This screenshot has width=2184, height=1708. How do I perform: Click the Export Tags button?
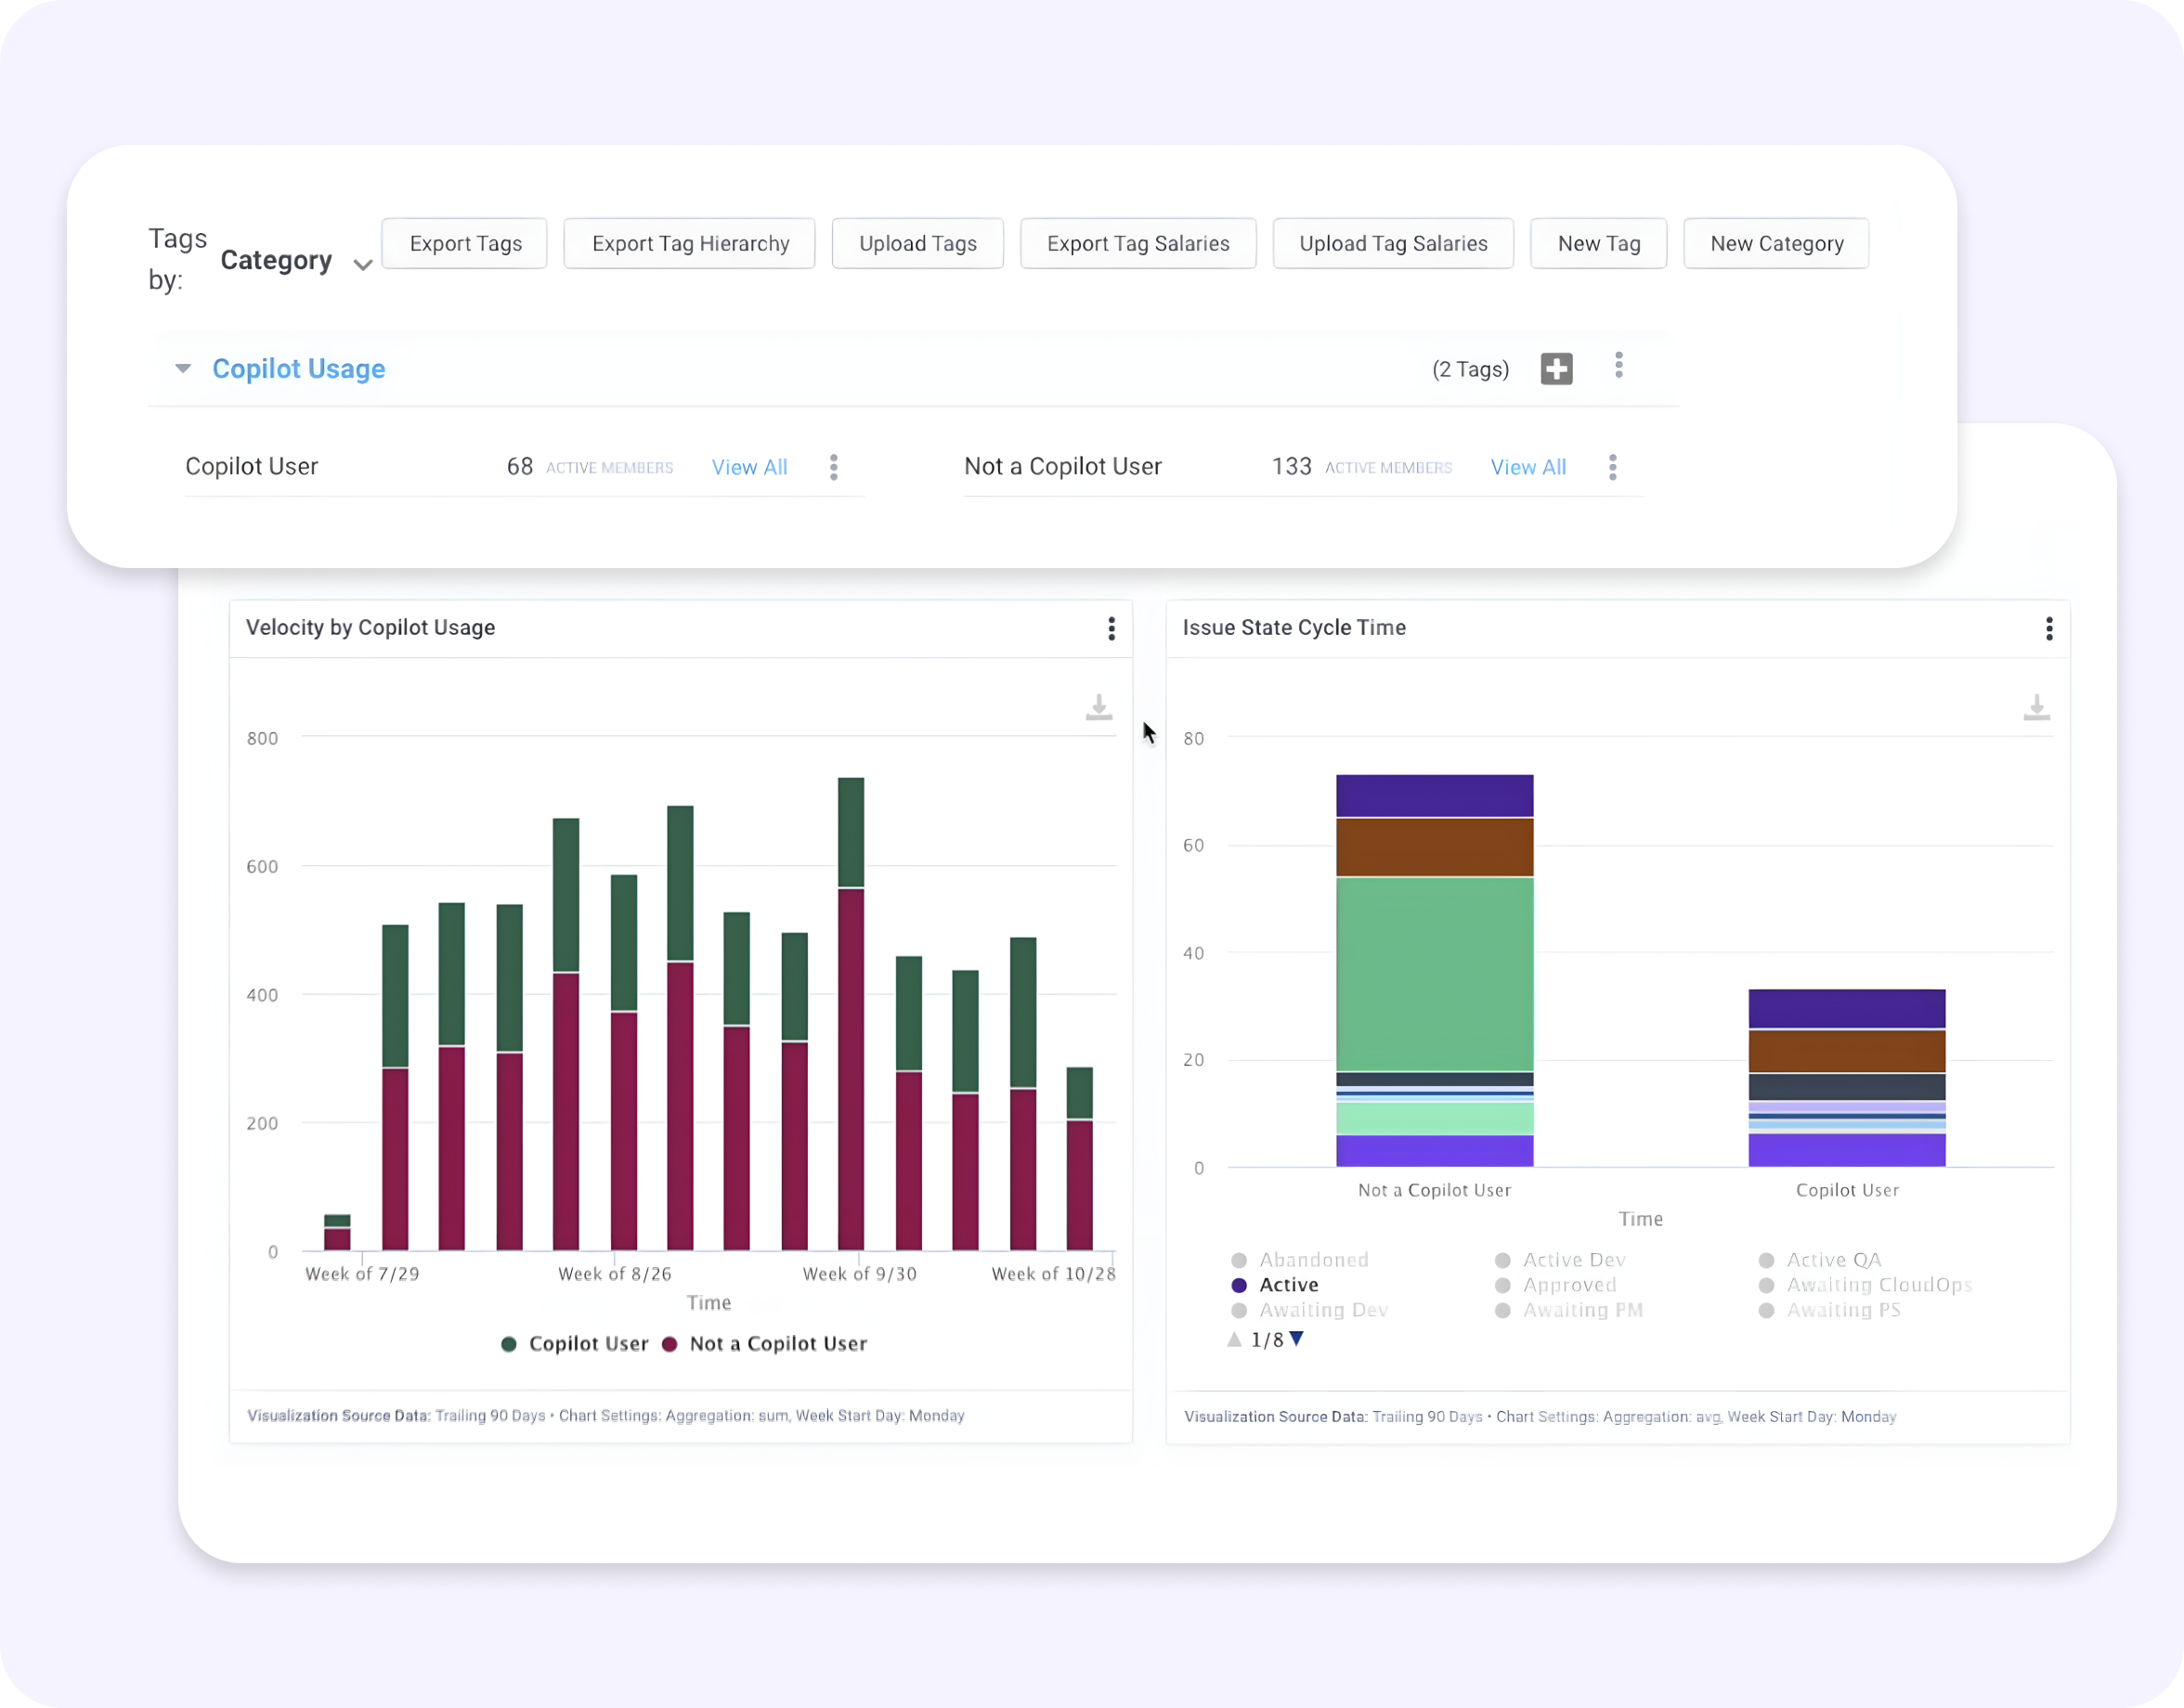(464, 243)
